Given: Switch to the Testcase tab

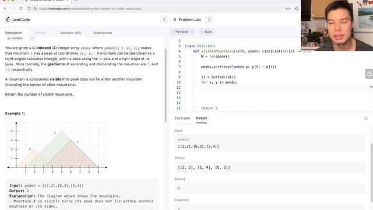Looking at the screenshot, I should pos(182,118).
